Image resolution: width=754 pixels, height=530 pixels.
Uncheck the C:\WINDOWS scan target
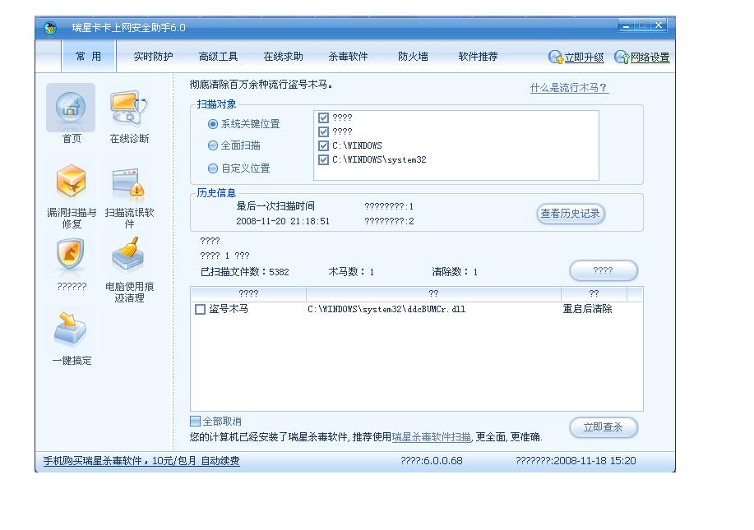click(324, 145)
